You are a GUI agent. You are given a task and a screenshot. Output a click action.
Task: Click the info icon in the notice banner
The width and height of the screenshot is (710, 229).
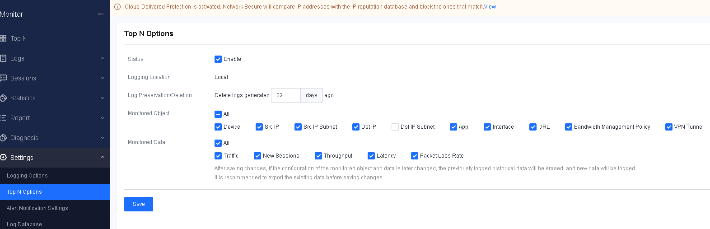[117, 7]
